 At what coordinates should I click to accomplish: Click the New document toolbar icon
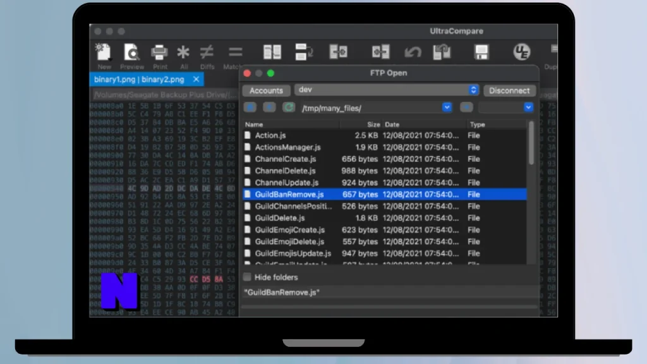[x=103, y=52]
